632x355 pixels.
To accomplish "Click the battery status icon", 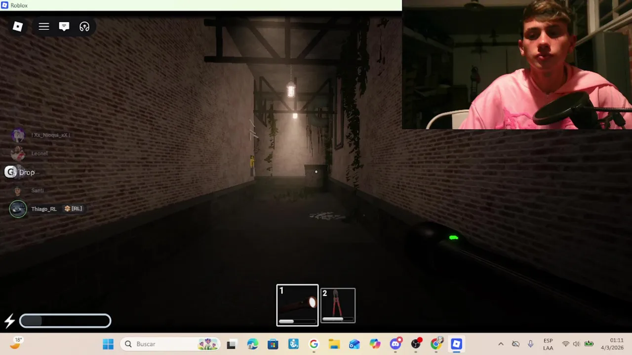I will 589,344.
